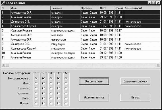Click level '1 дан - 2 дан' in row 6
Screen dimensions: 162x110
coord(89,35)
